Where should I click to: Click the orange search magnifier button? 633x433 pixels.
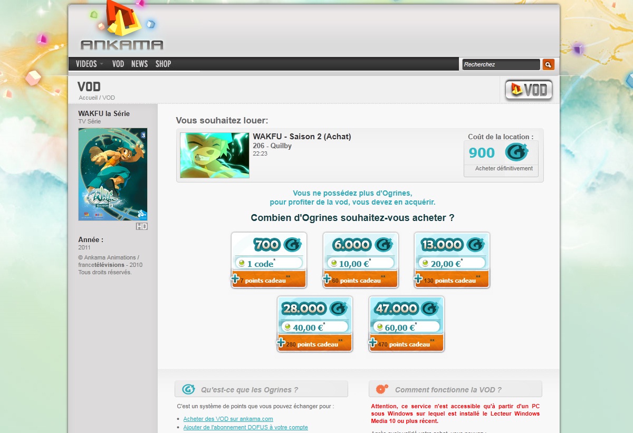coord(548,64)
